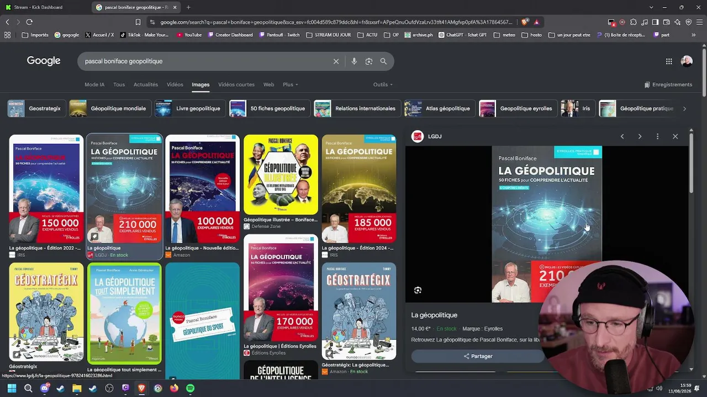Screen dimensions: 707x397
Task: Open Leo AI sparkle icon
Action: [x=677, y=22]
